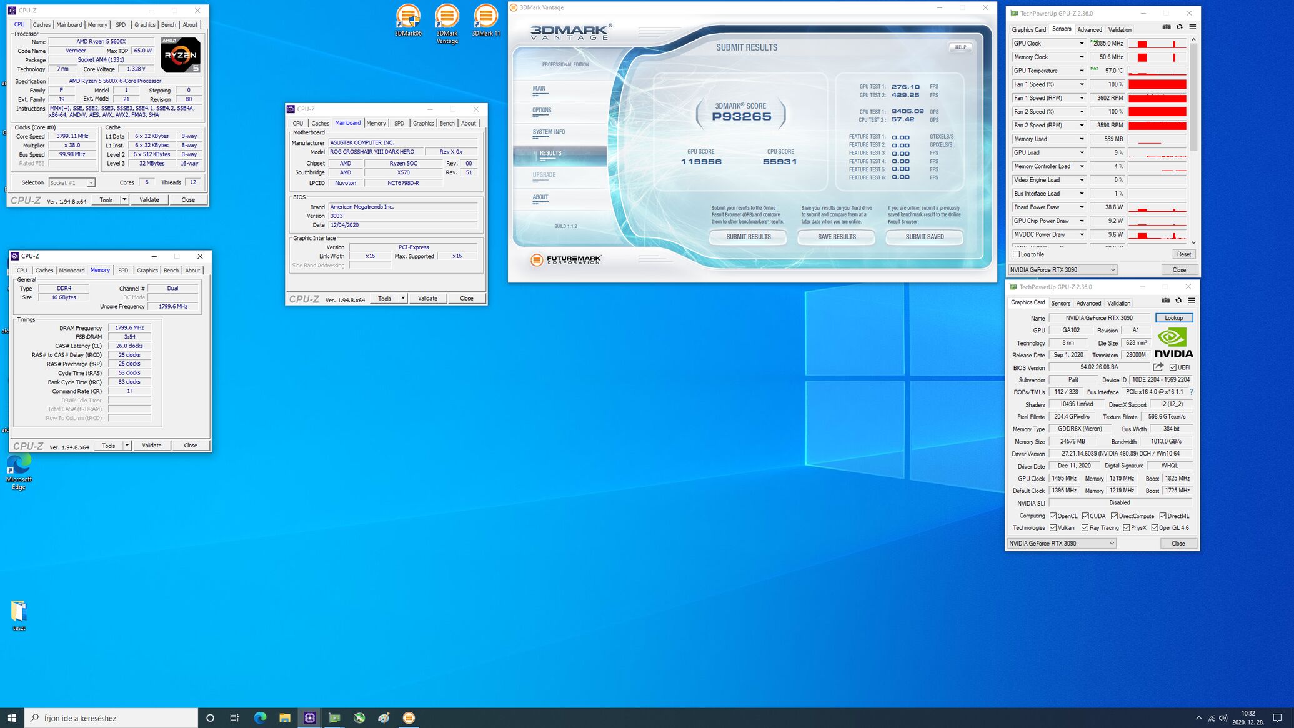The image size is (1294, 728).
Task: Open Caches tab in CPU-Z CPU window
Action: (42, 25)
